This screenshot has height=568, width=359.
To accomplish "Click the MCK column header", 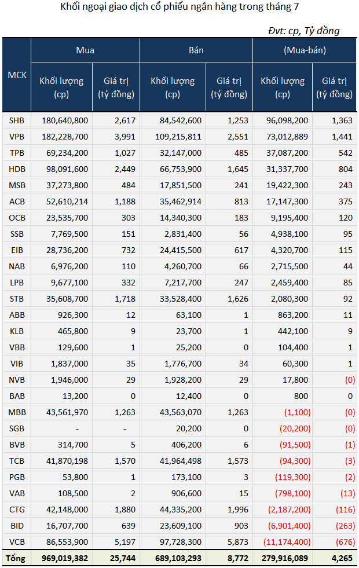I will 17,75.
